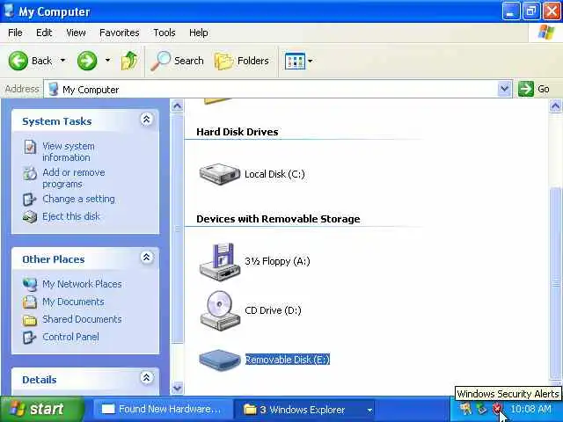The image size is (563, 422).
Task: Open the View menu
Action: (x=76, y=33)
